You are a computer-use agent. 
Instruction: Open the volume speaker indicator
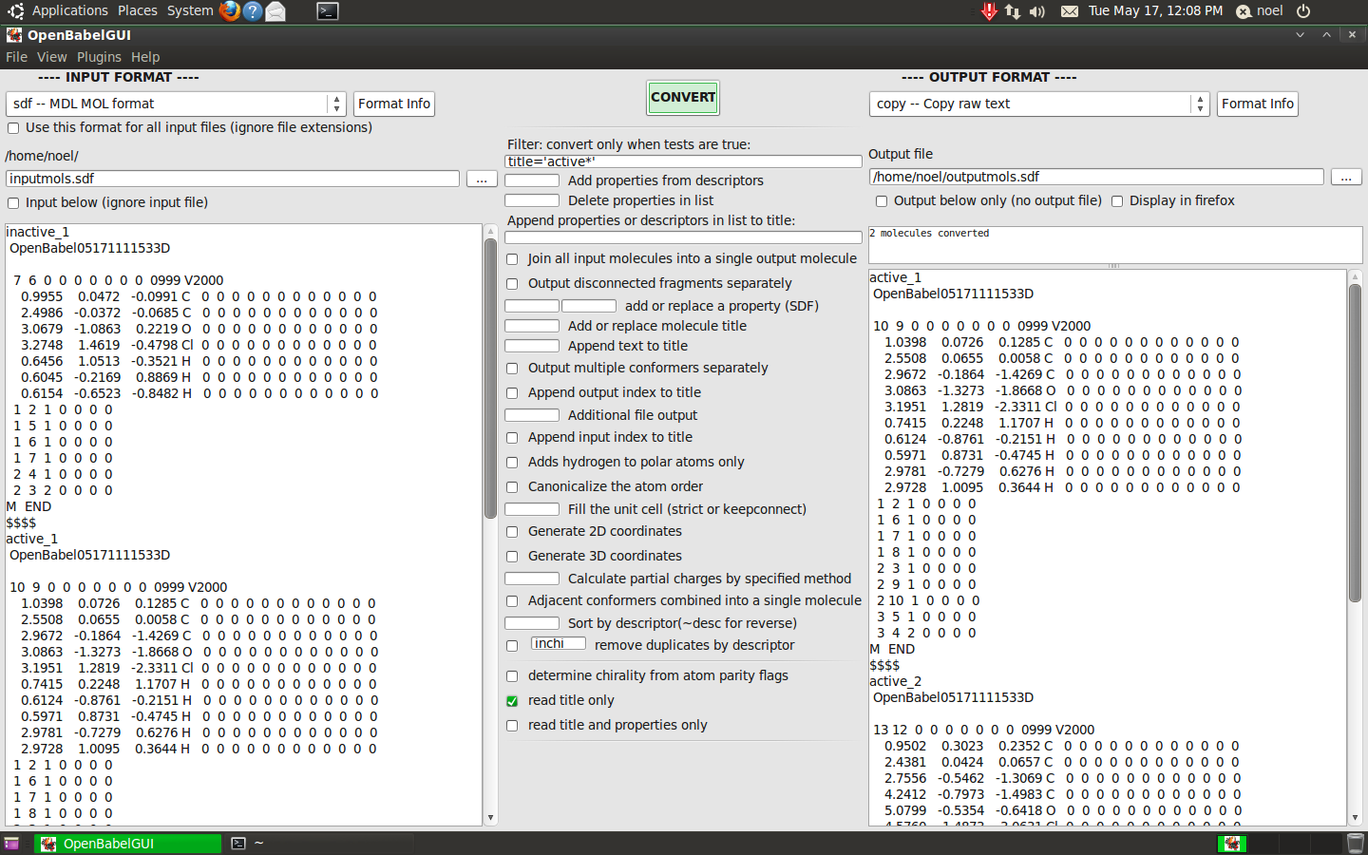tap(1037, 11)
